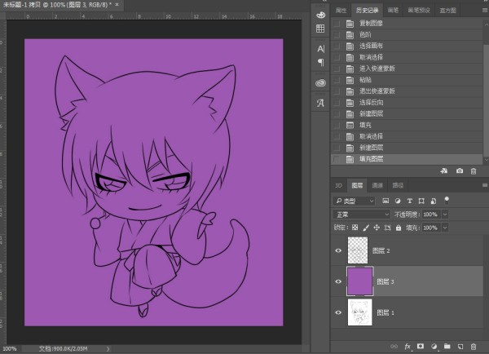This screenshot has width=489, height=354.
Task: Hide 图层 1 using the eye icon
Action: 338,311
